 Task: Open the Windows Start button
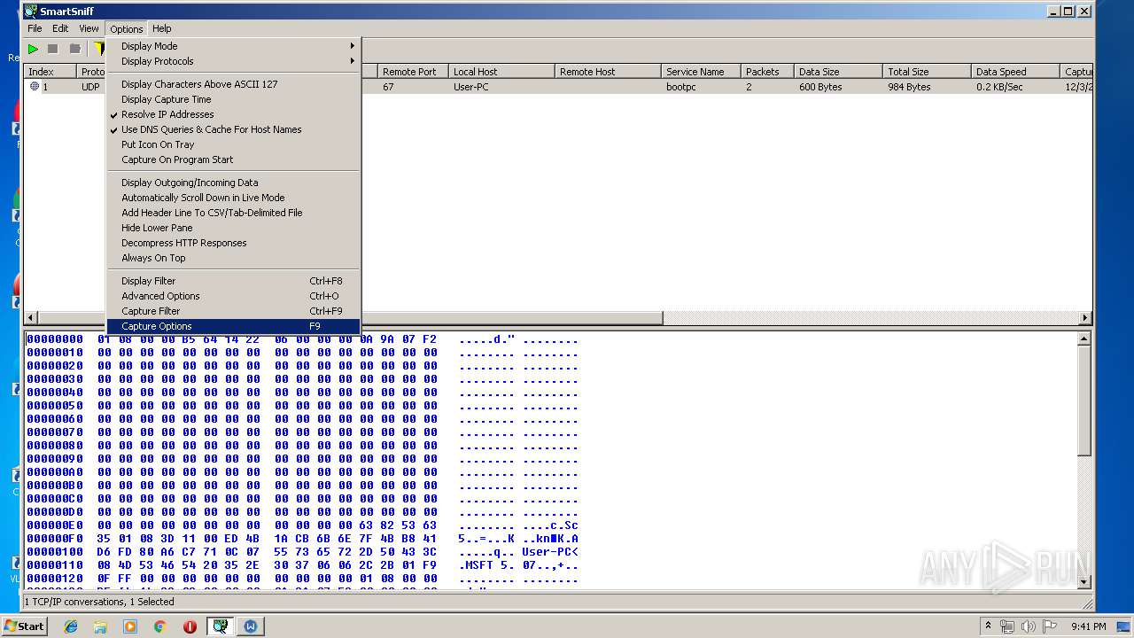[25, 626]
